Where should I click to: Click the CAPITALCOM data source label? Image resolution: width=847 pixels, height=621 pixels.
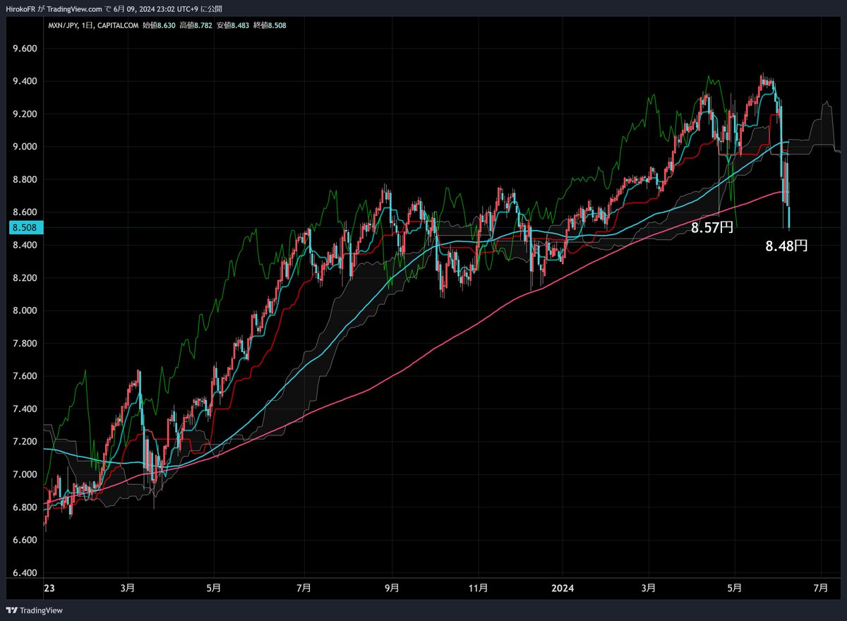[118, 25]
